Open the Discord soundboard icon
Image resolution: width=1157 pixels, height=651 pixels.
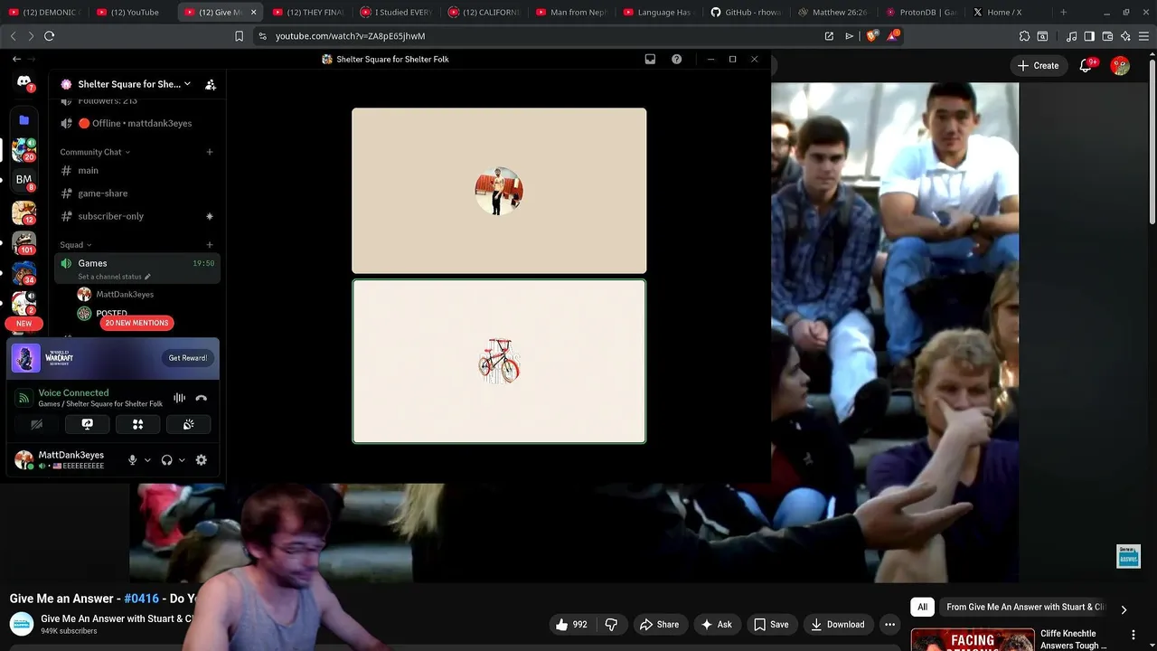pyautogui.click(x=188, y=424)
